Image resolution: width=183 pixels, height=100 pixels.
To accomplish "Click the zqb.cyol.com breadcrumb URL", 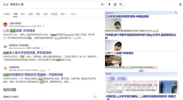I will 27,70.
